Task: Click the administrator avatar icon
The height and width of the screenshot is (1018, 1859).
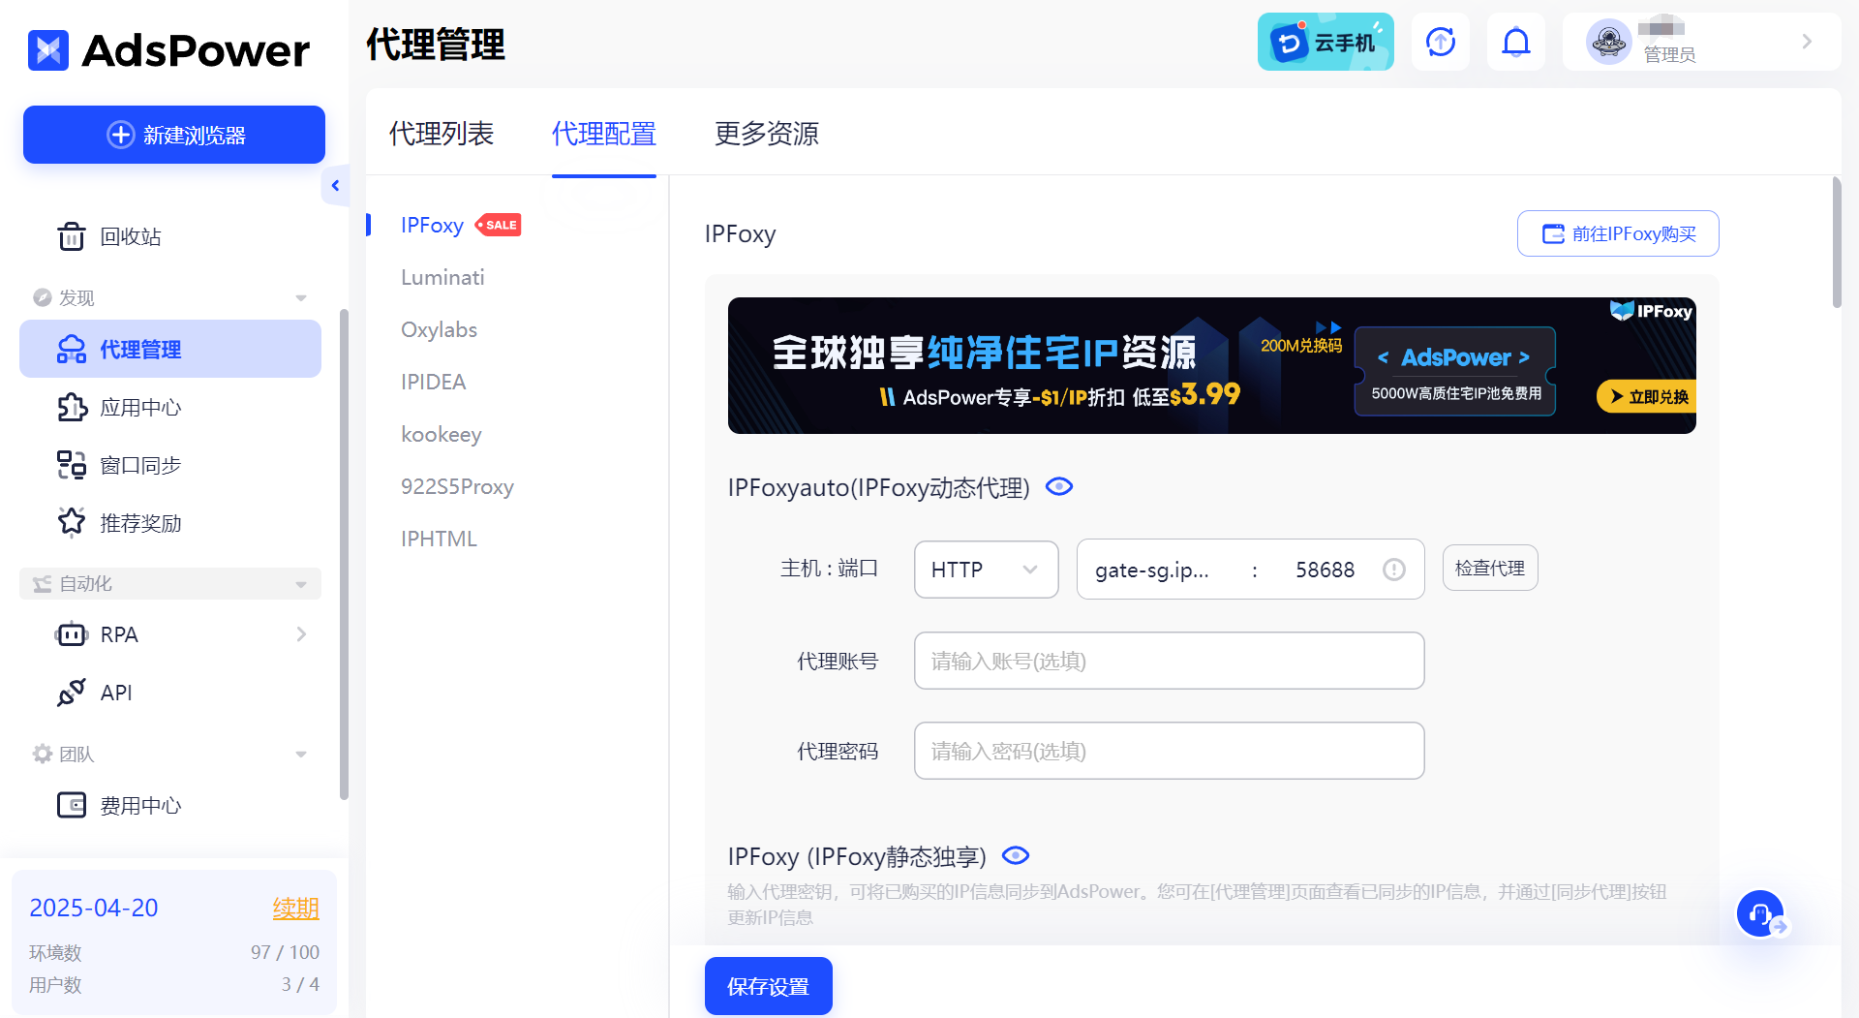Action: pos(1609,42)
